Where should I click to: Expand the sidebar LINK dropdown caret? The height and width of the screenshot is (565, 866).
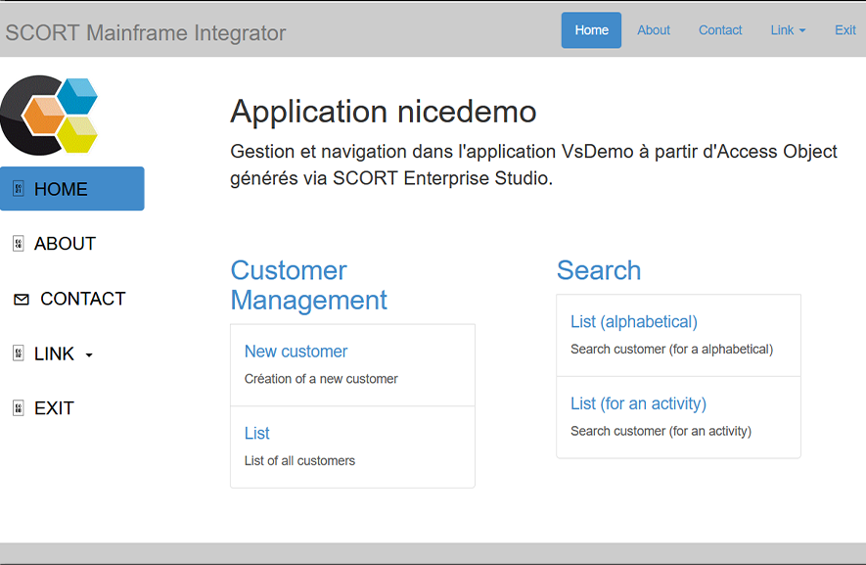[89, 354]
